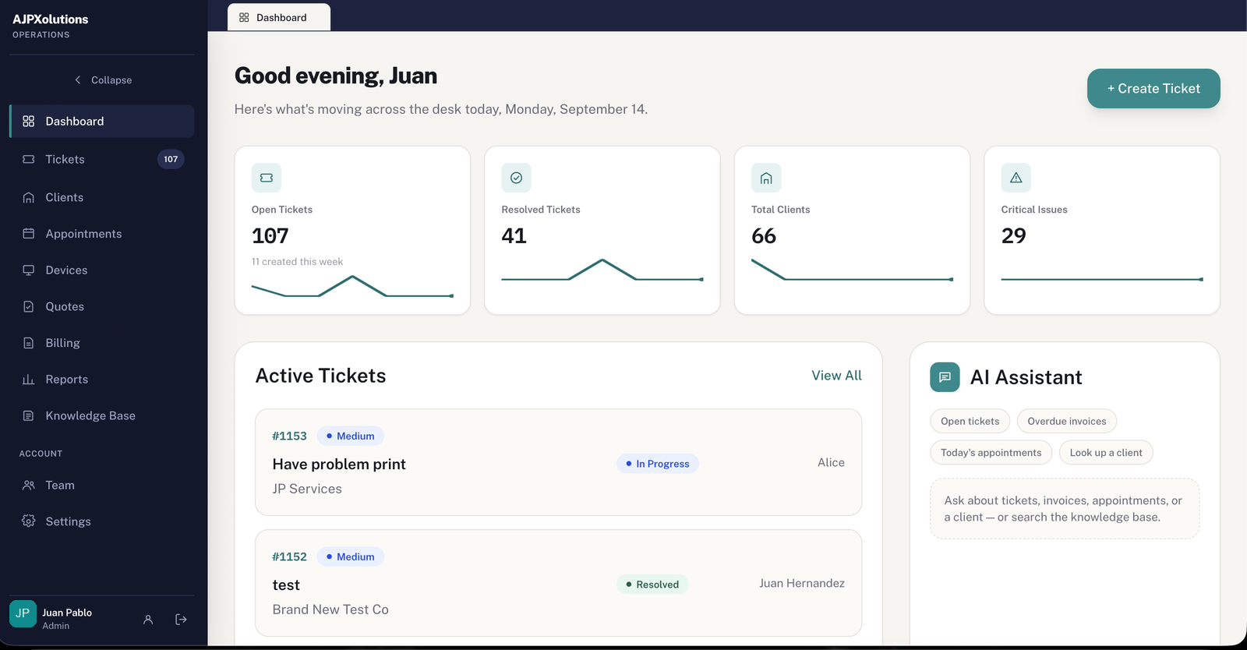Viewport: 1247px width, 650px height.
Task: Click the In Progress status badge
Action: coord(658,464)
